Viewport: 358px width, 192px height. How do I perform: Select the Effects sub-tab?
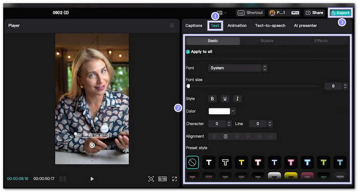point(321,40)
